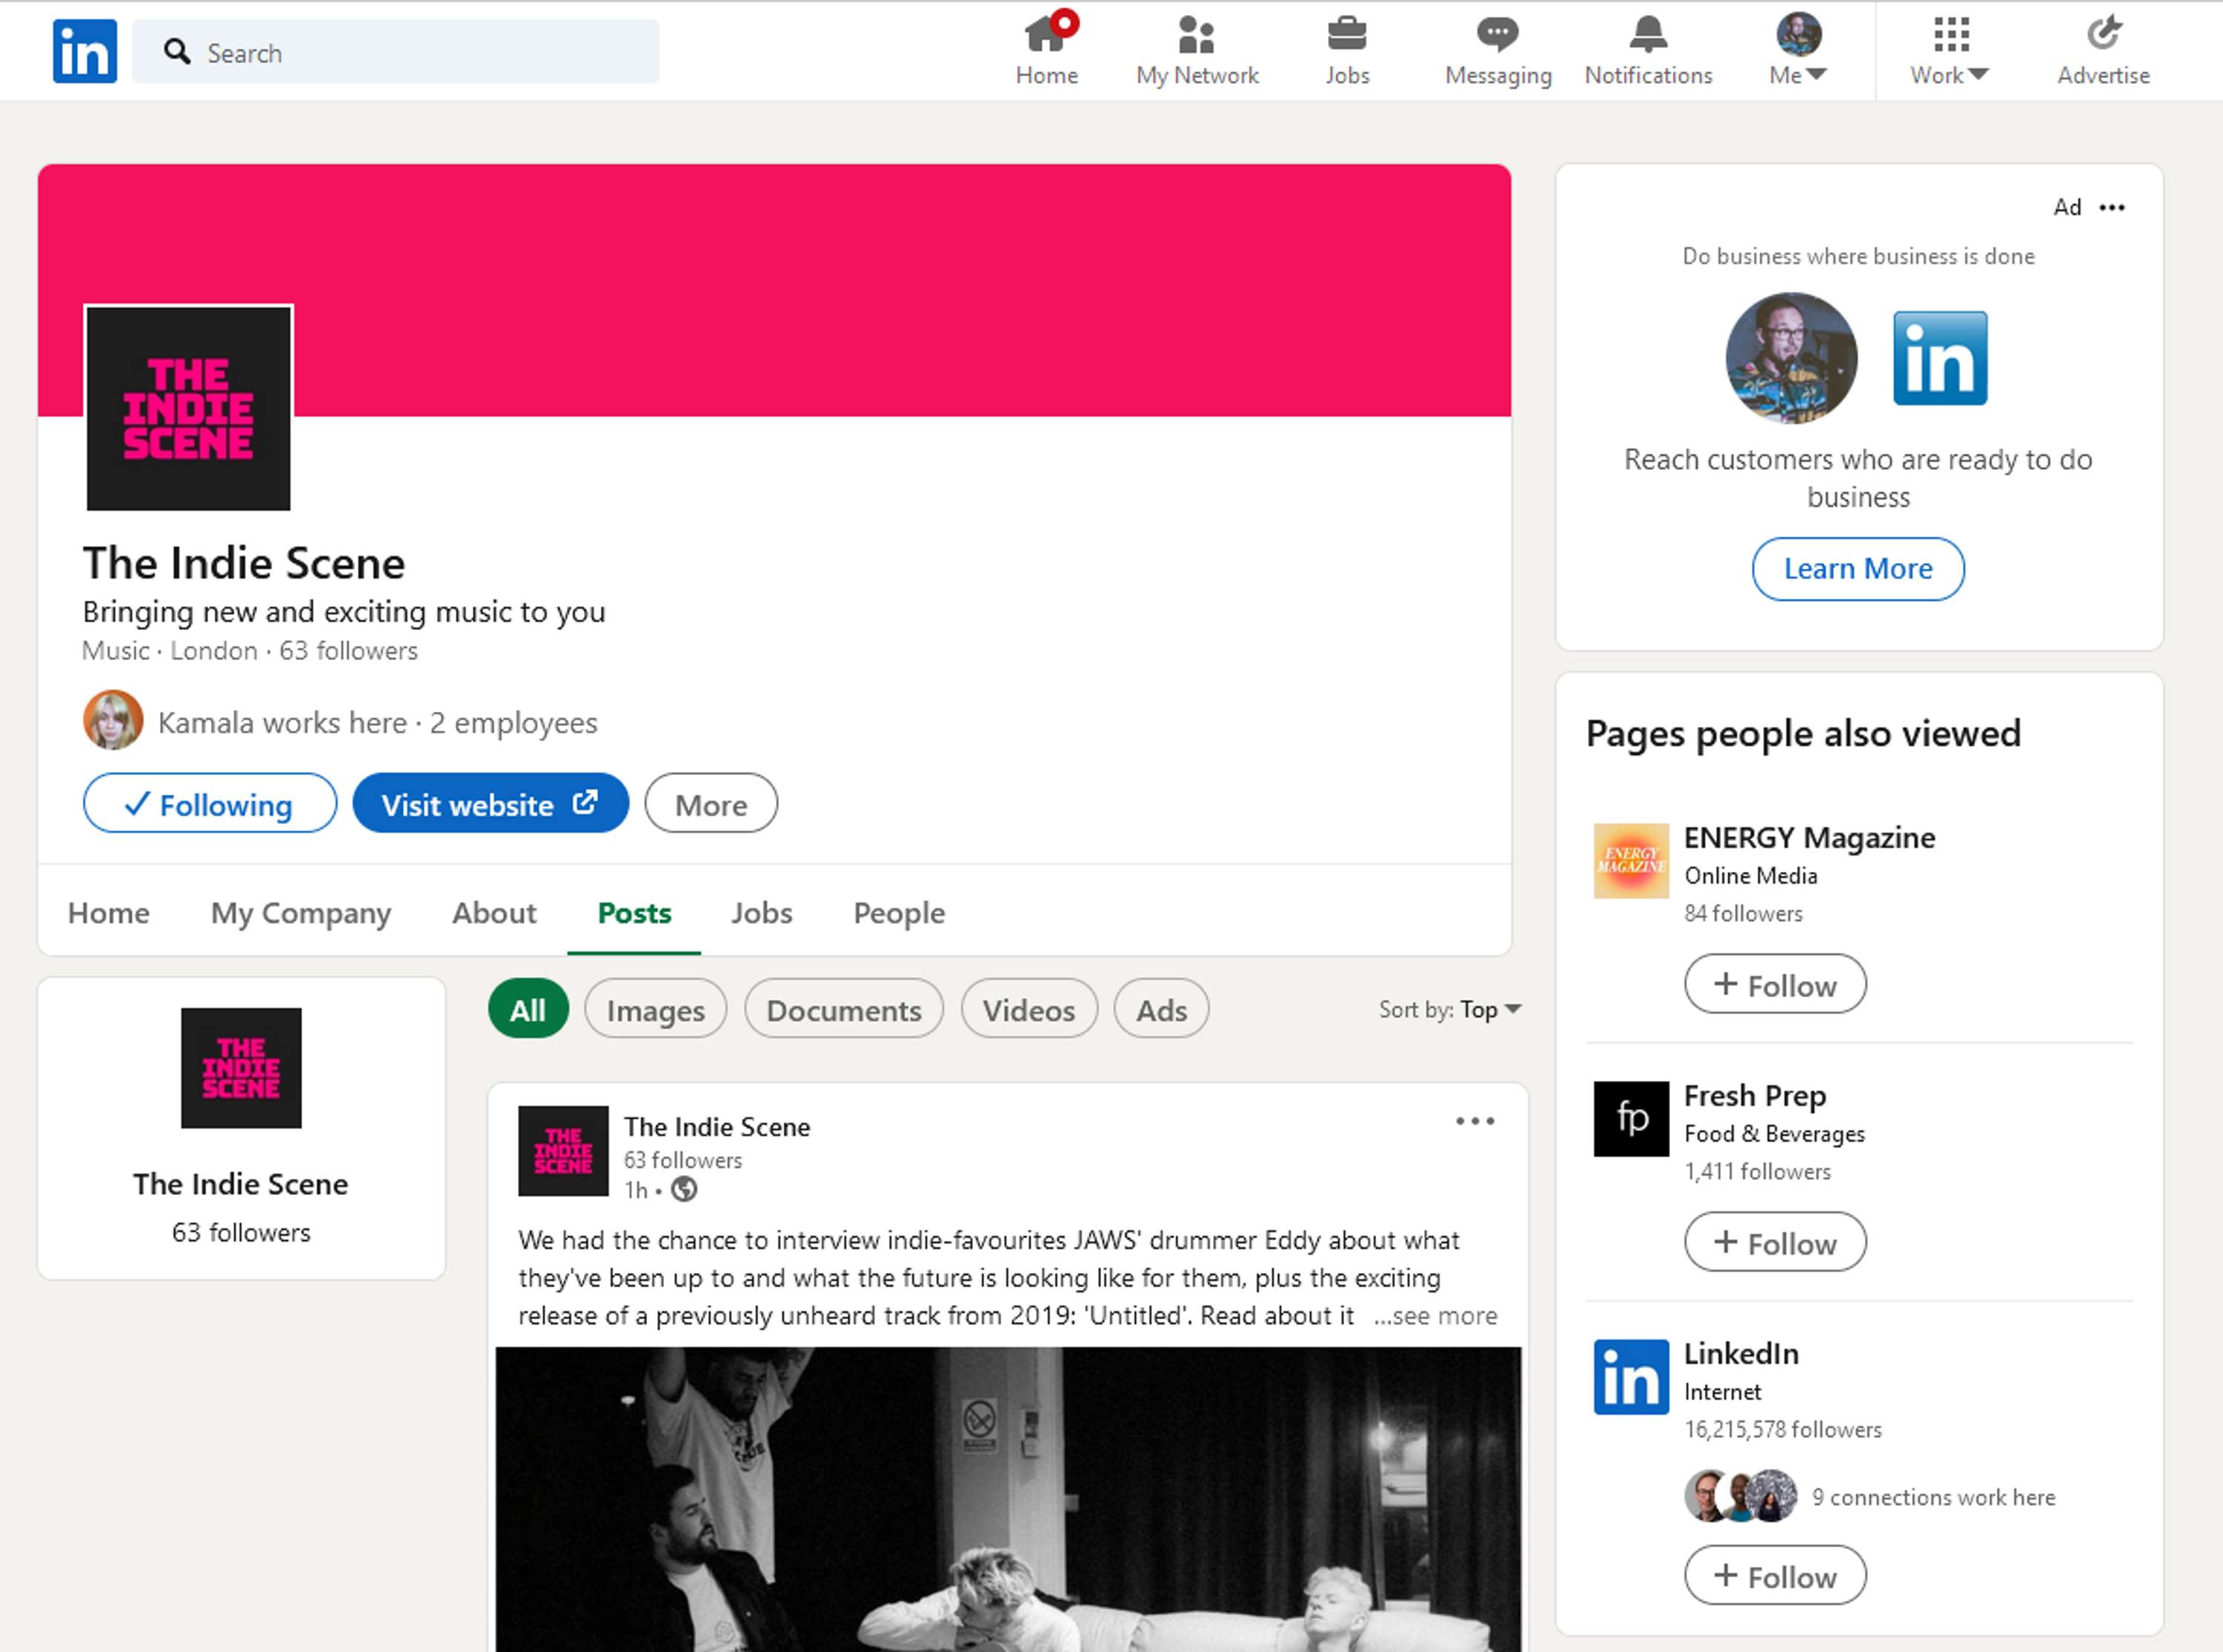
Task: Filter posts by Images
Action: click(x=656, y=1008)
